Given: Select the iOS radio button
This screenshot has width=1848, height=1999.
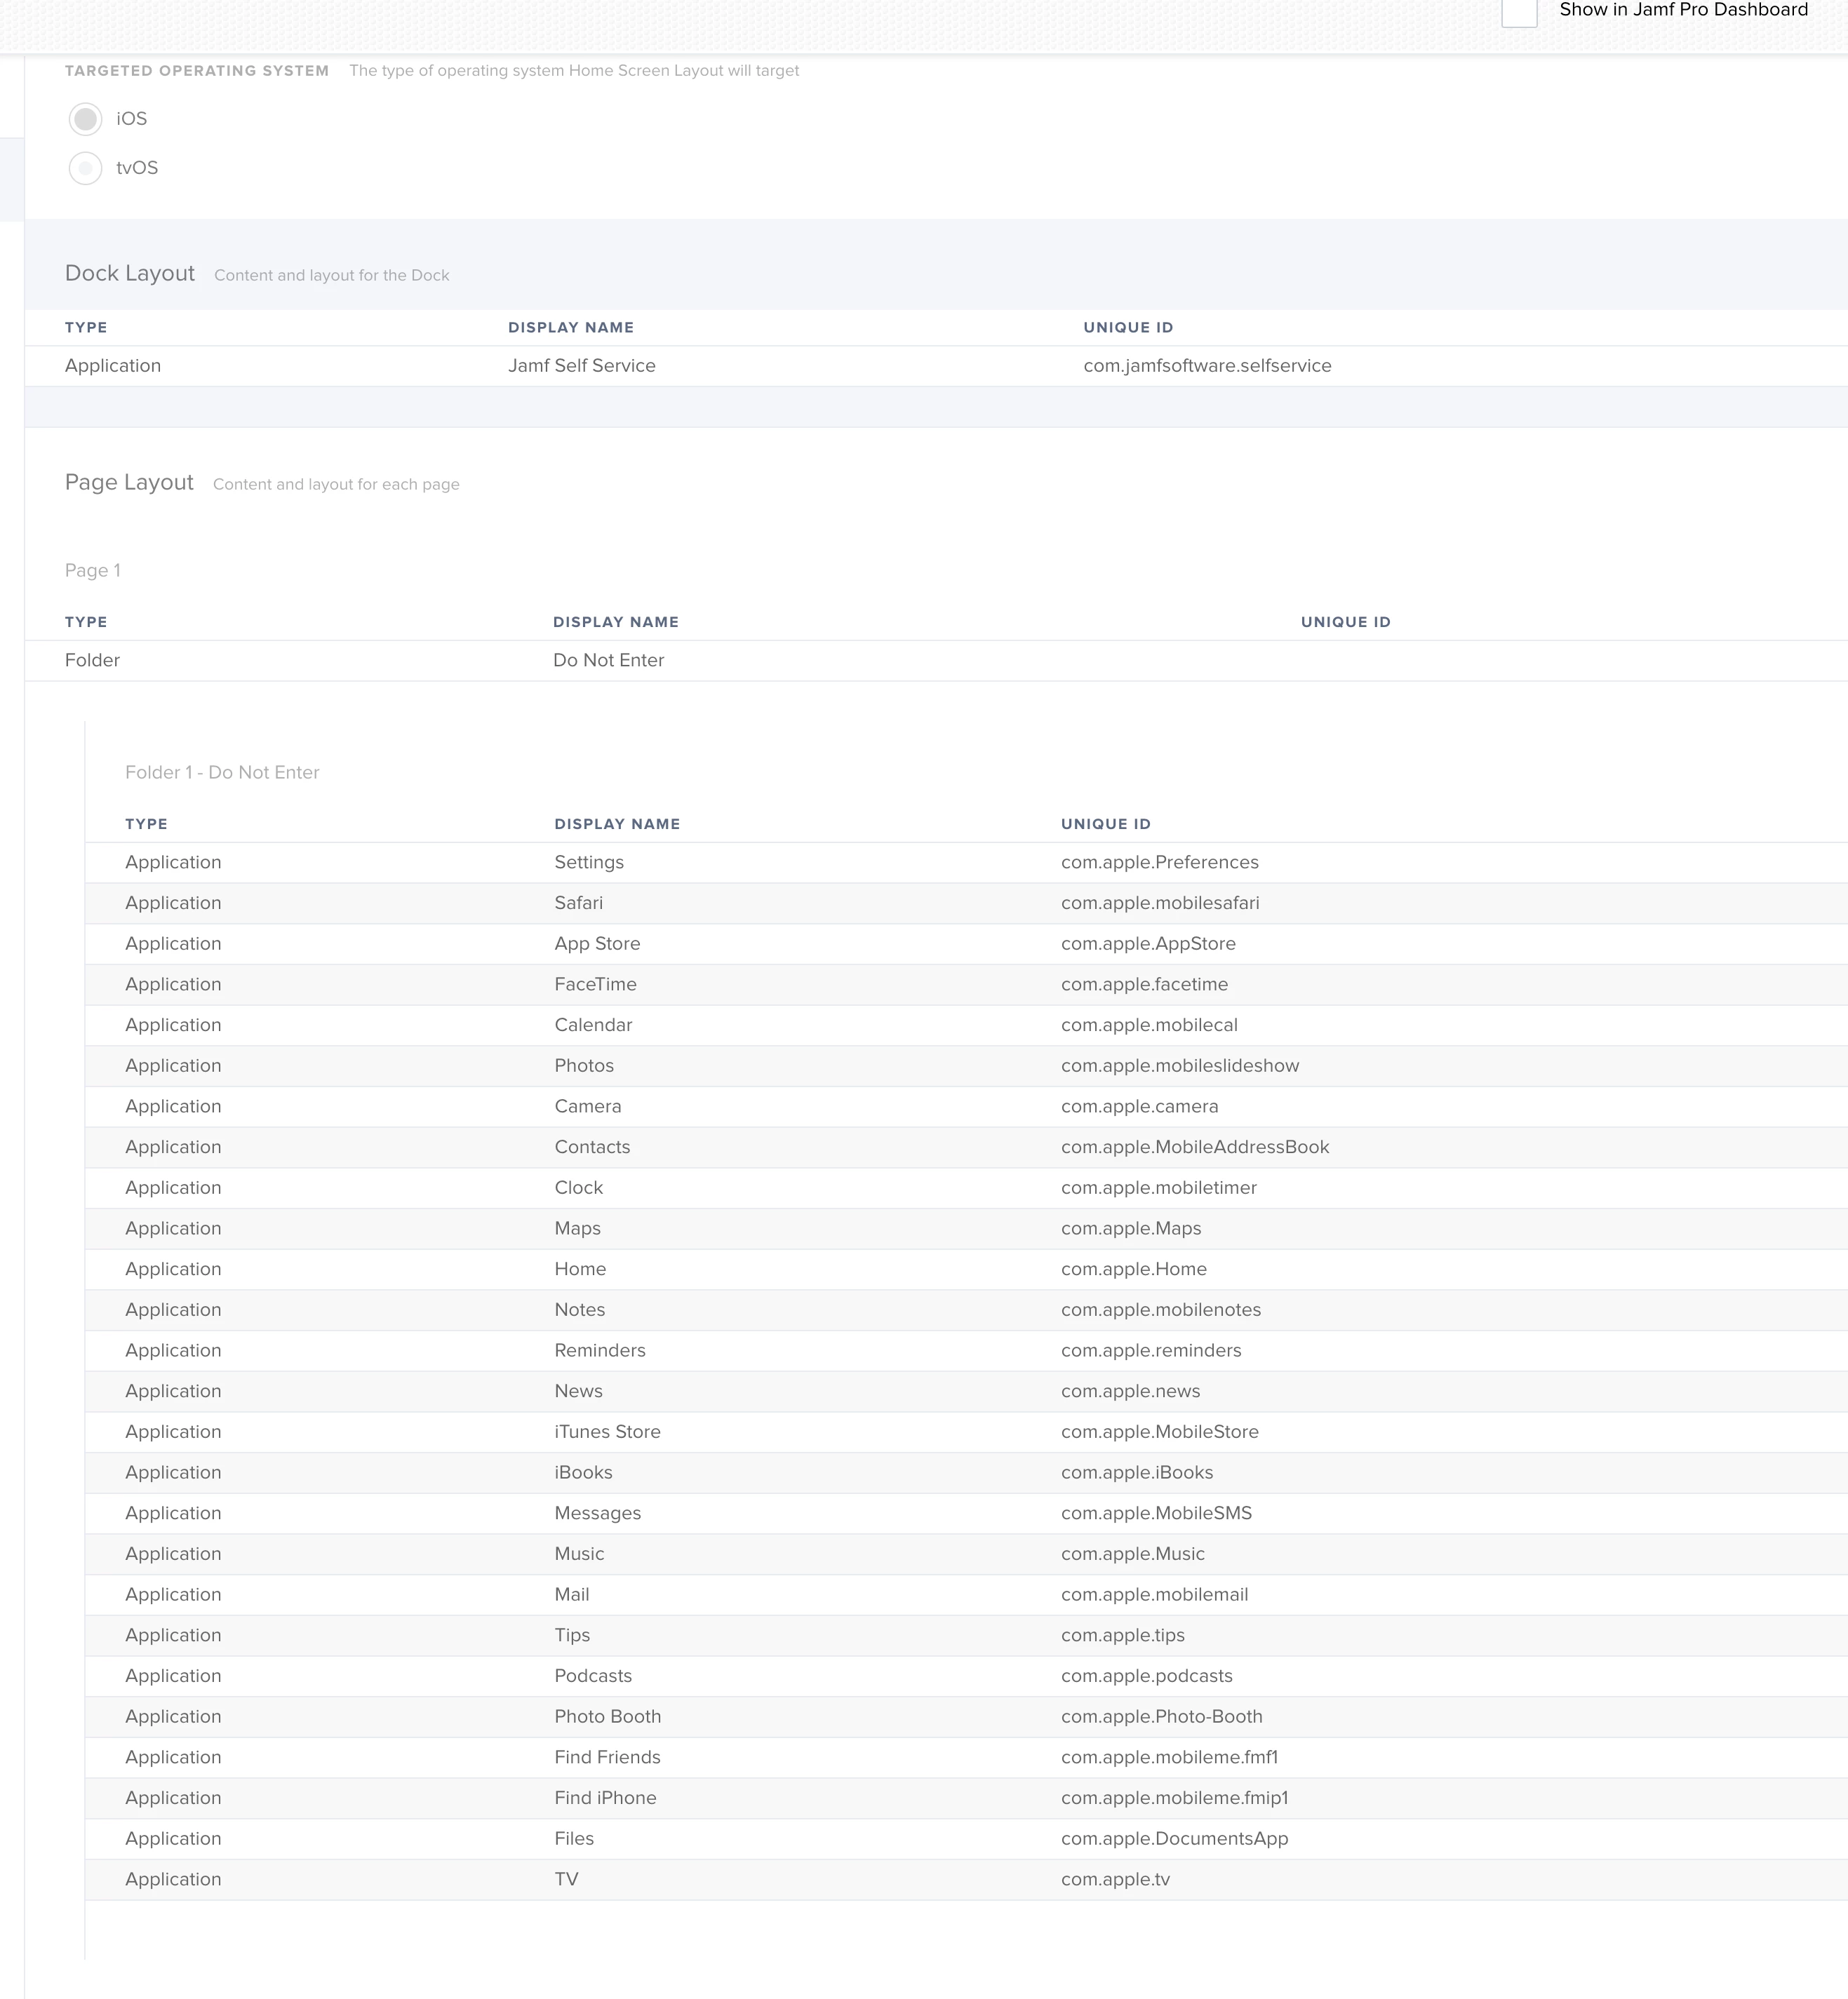Looking at the screenshot, I should click(86, 119).
